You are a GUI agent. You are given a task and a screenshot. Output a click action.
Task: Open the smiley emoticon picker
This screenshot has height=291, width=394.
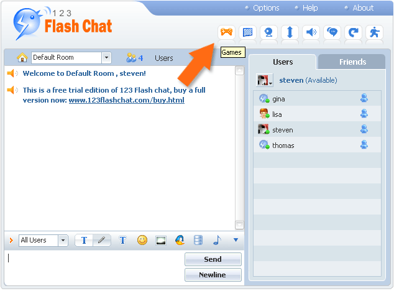coord(142,240)
